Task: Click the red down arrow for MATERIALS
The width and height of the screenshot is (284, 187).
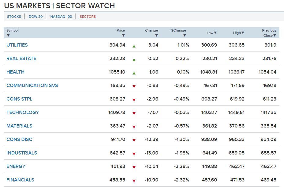Action: (x=134, y=127)
